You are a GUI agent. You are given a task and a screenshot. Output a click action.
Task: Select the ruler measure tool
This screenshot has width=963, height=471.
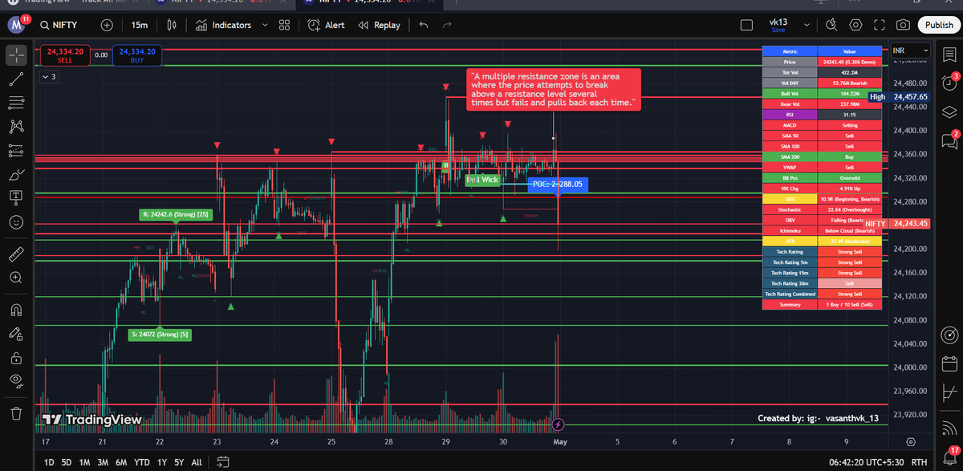16,254
